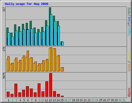Screen dimensions: 132x103
Task: Click day label 5 on the x-axis
Action: [24, 100]
